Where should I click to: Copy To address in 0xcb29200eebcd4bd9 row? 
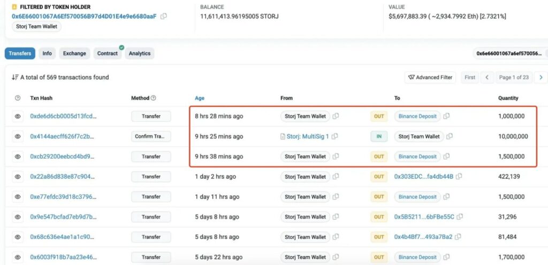[x=446, y=157]
